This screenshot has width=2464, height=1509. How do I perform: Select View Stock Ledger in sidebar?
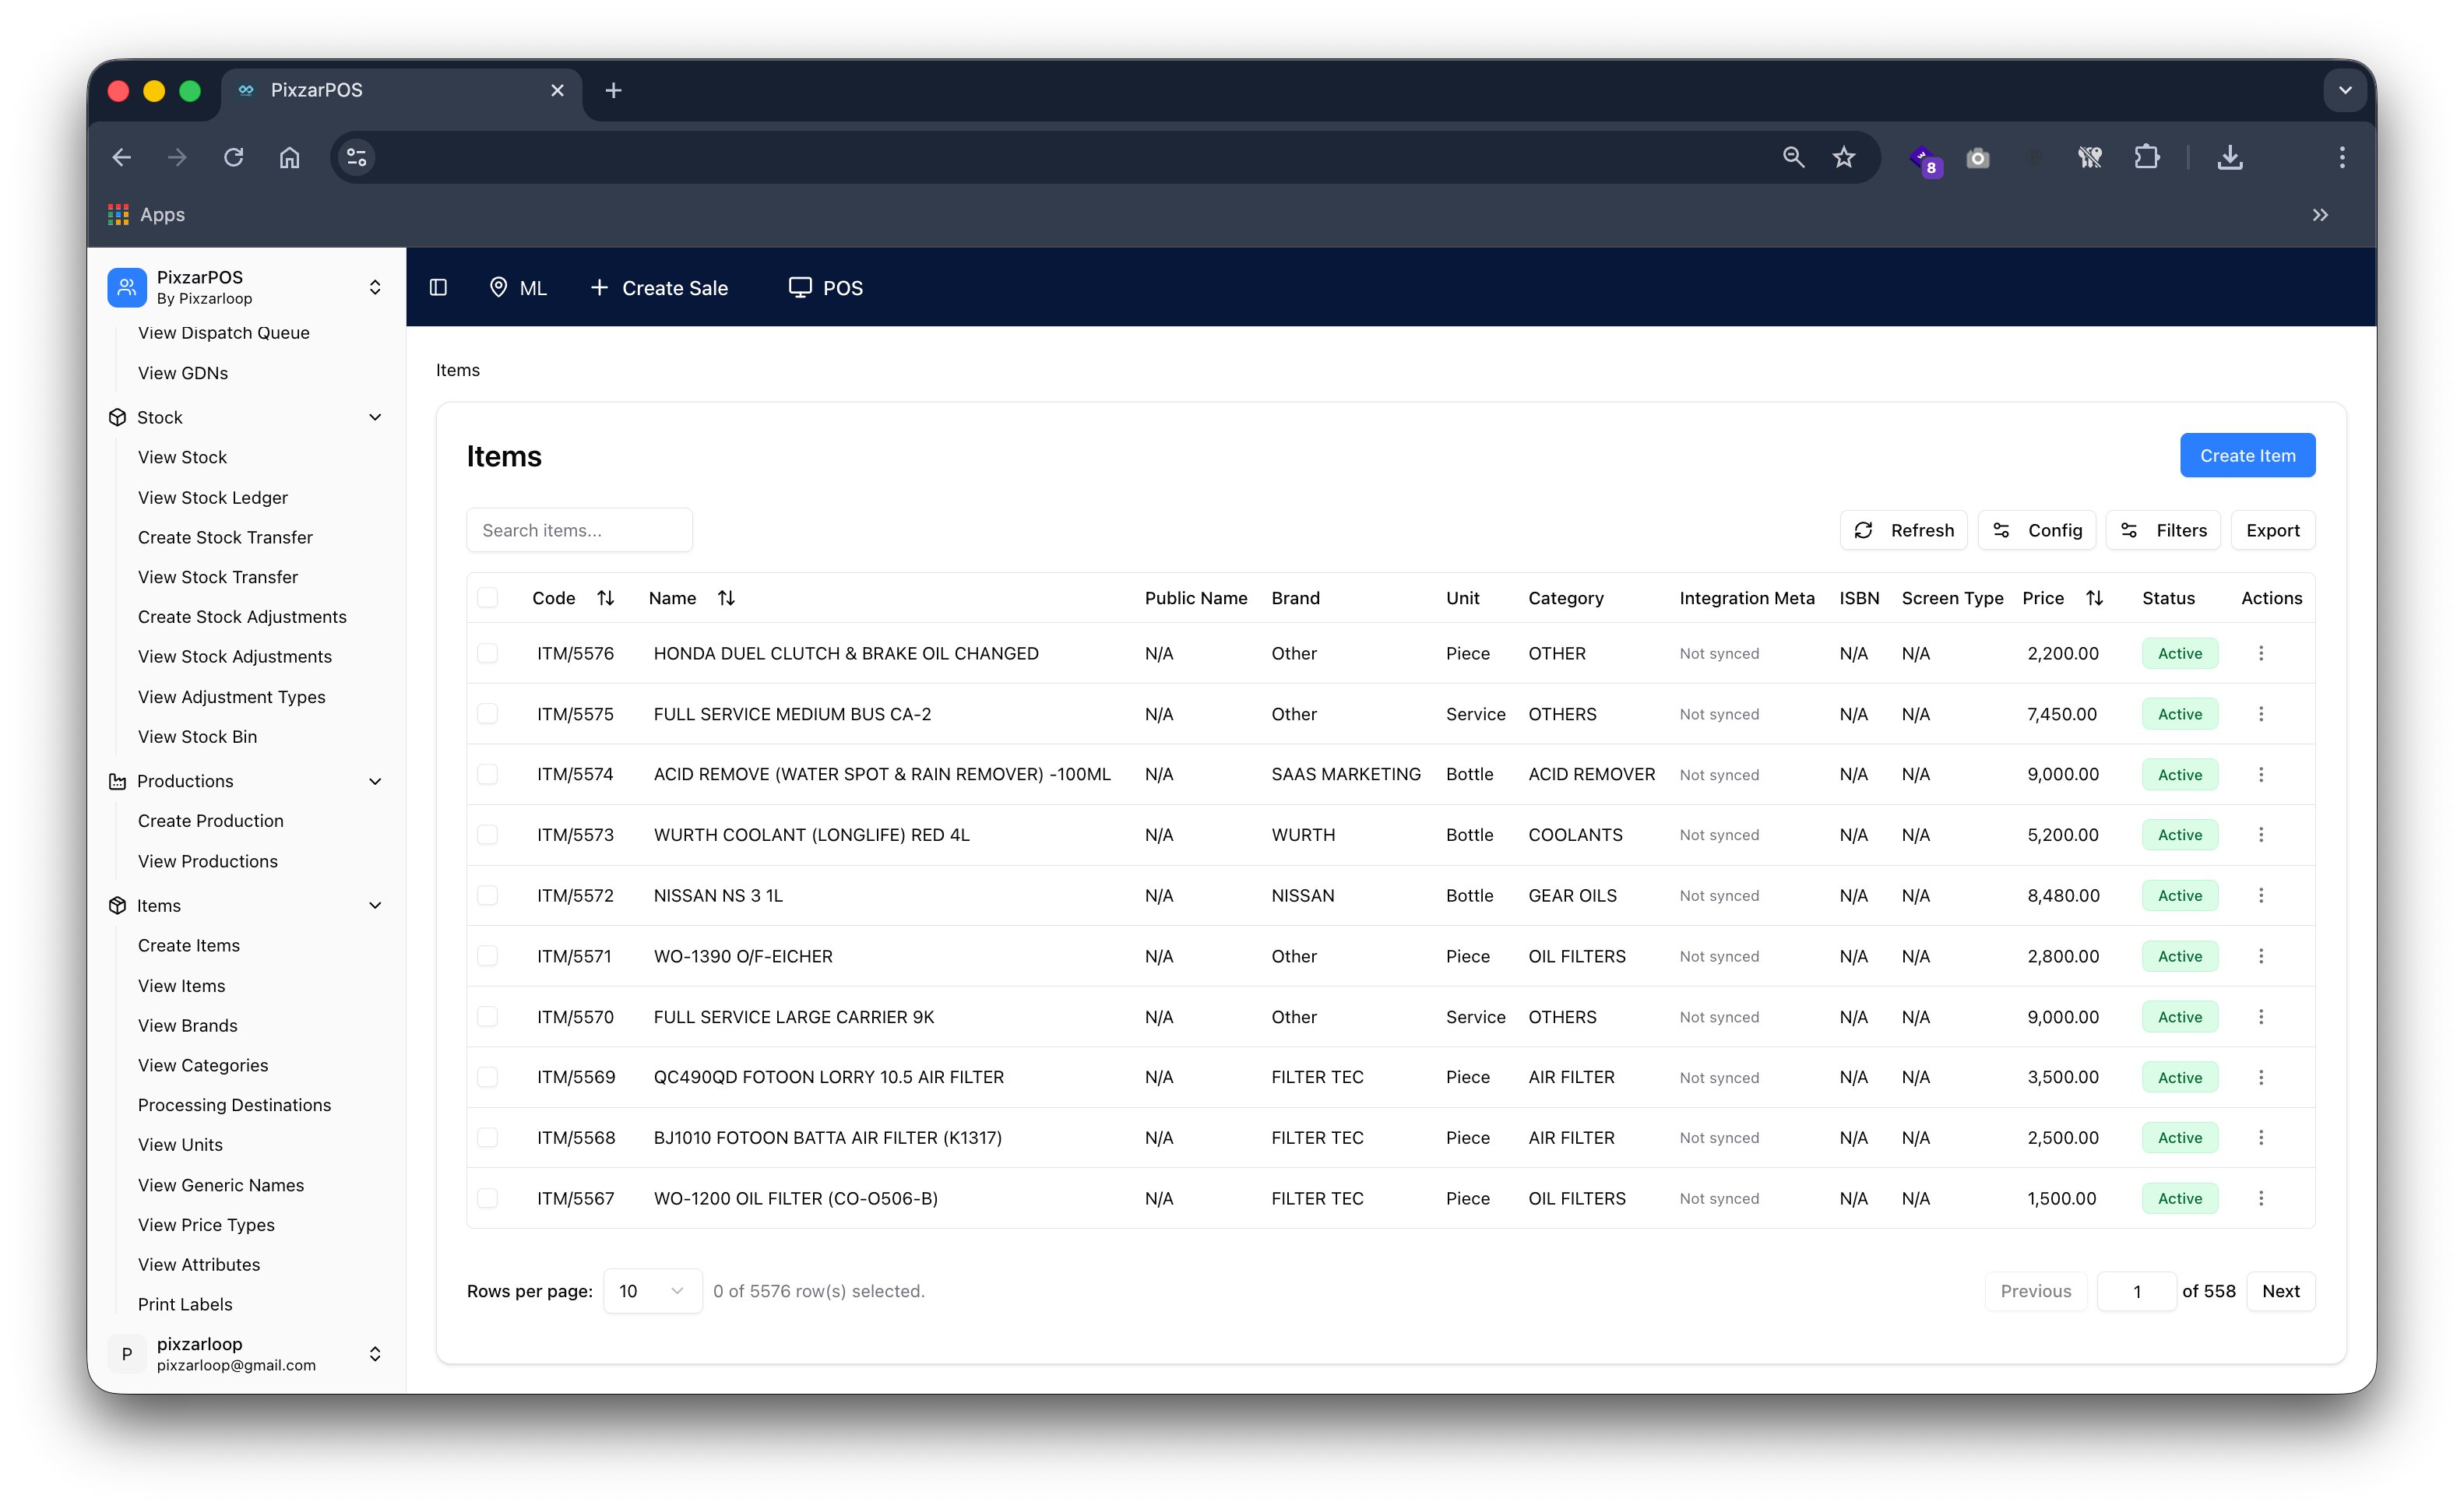212,497
